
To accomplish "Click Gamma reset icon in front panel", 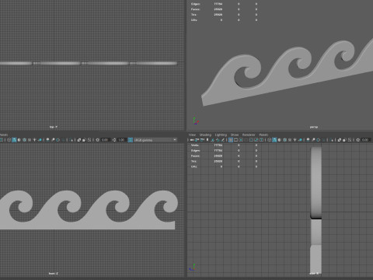I will pyautogui.click(x=114, y=140).
